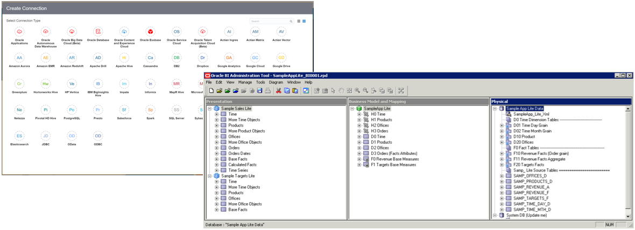Click the Search field in Create Connection
Image resolution: width=635 pixels, height=230 pixels.
click(x=272, y=21)
